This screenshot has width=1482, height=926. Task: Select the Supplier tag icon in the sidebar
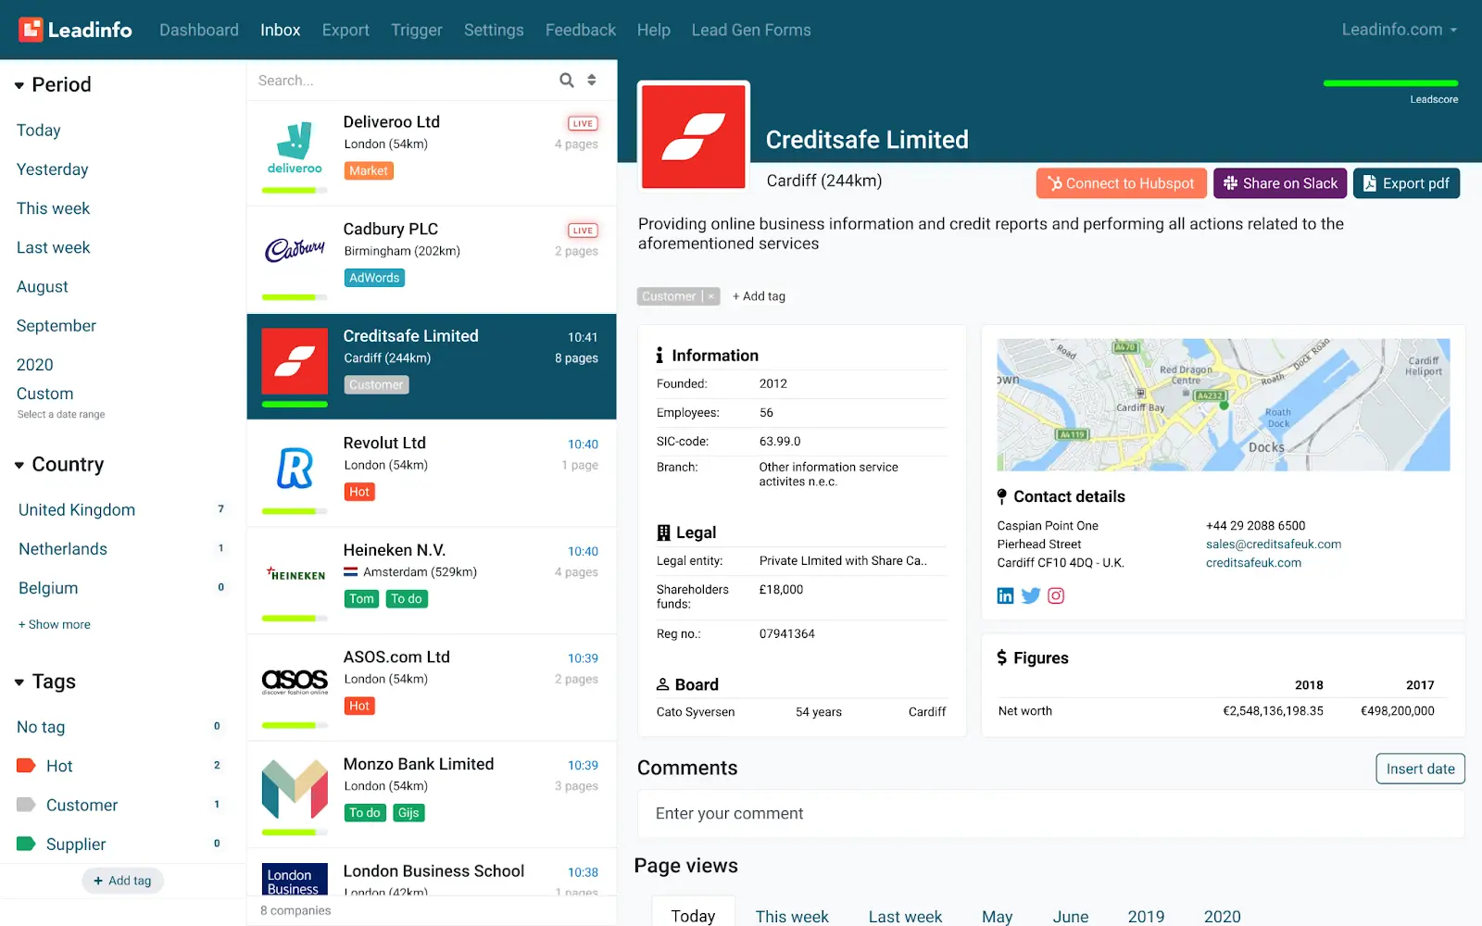coord(26,844)
